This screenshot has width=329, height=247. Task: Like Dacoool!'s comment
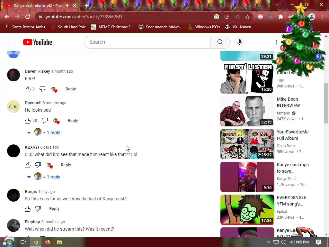coord(28,121)
